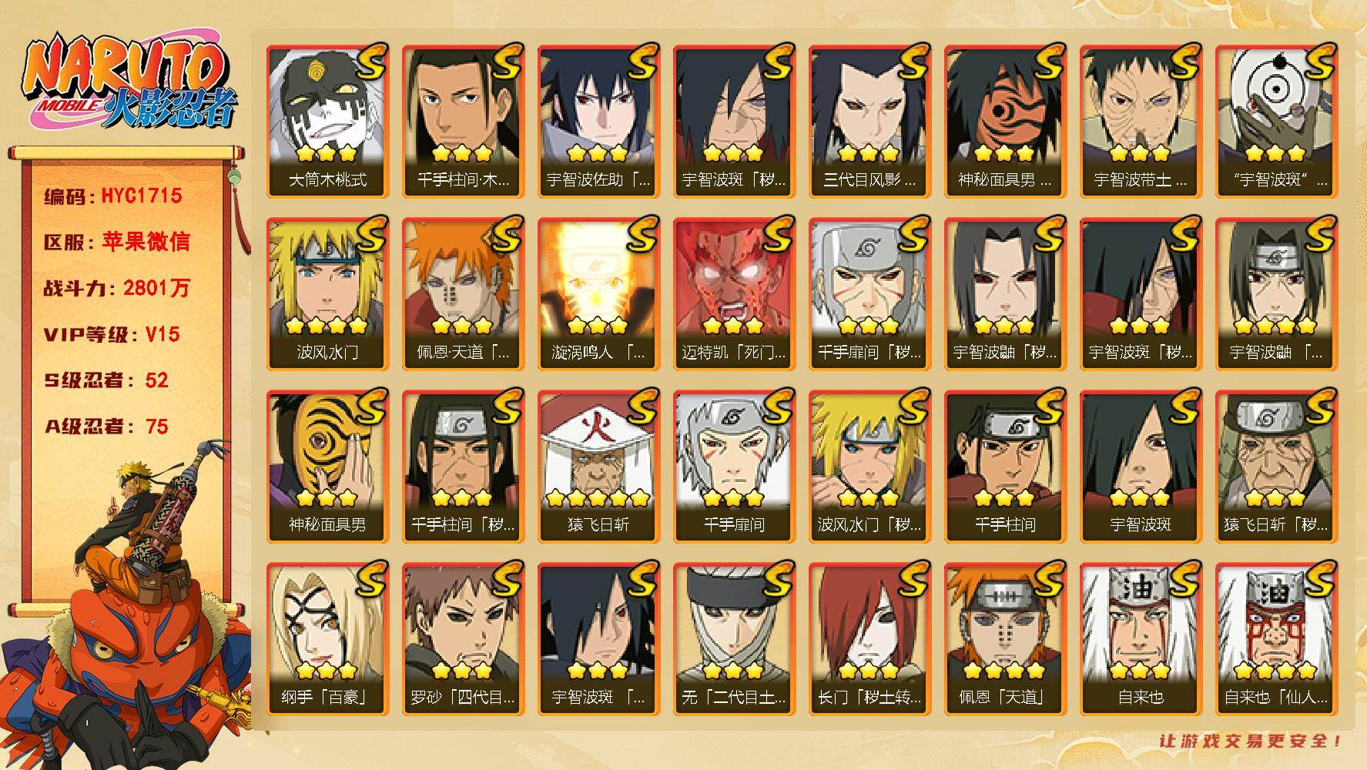Select the 大筒木桃式 ninja card
This screenshot has width=1367, height=770.
click(327, 122)
